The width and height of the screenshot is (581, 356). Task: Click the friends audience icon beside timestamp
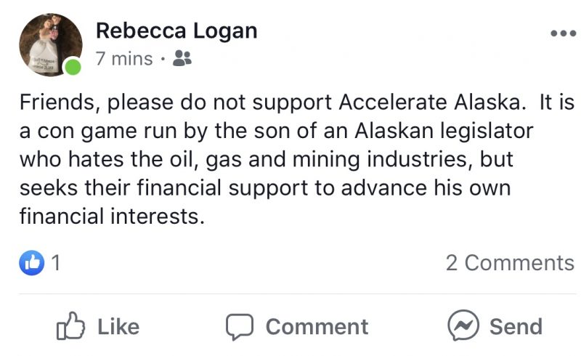point(182,58)
